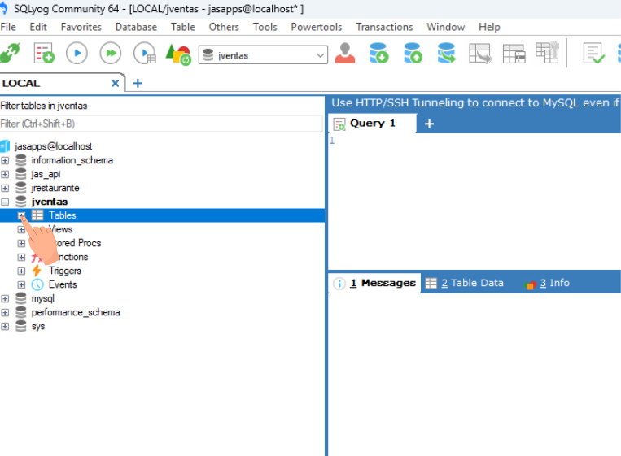Click the document checkmark toolbar icon

(593, 53)
